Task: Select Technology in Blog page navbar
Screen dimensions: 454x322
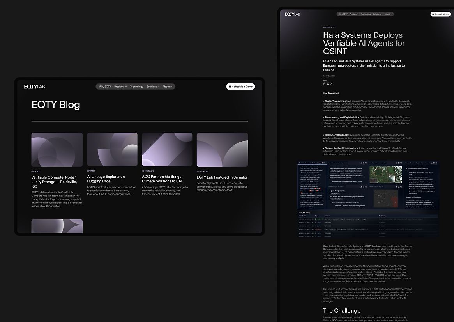Action: [136, 87]
